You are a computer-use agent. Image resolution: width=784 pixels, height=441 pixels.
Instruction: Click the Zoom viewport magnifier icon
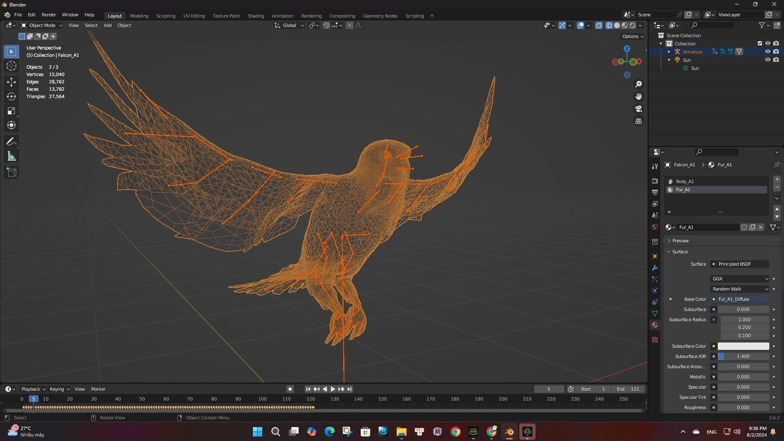[638, 84]
